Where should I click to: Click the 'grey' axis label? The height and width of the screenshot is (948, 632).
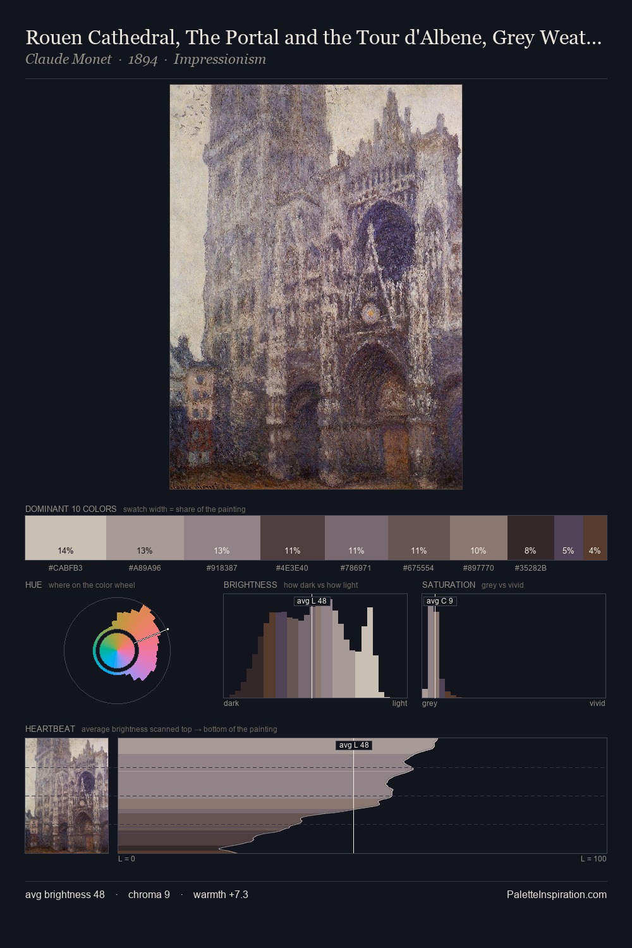pyautogui.click(x=430, y=703)
